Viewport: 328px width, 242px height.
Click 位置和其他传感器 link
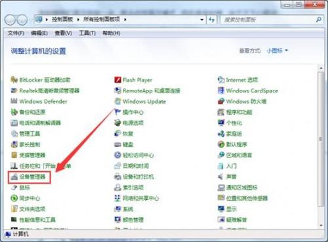[247, 198]
